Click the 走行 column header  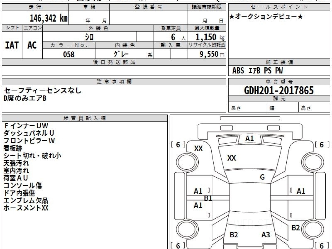[x=35, y=7]
